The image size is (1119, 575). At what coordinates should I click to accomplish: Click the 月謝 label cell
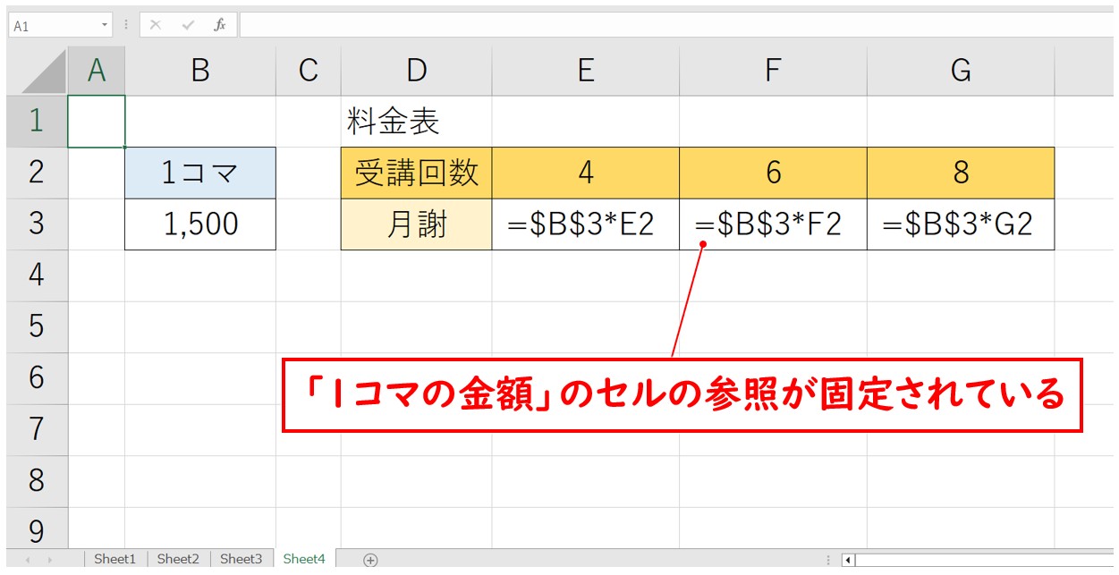point(417,224)
